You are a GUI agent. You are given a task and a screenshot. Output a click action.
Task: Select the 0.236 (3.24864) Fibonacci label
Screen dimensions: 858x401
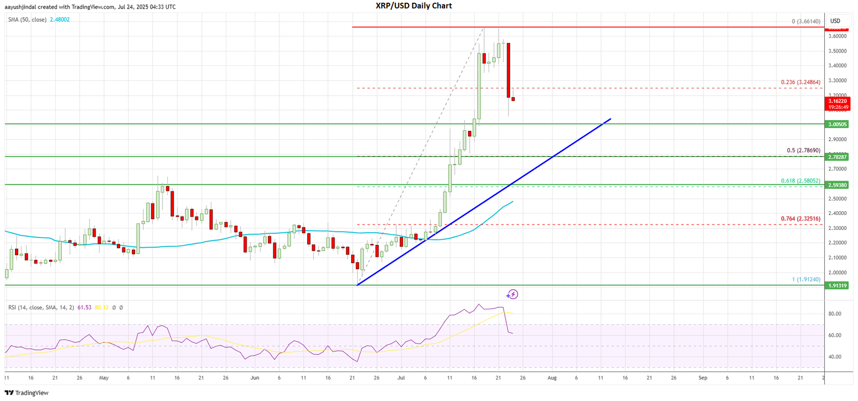(800, 83)
